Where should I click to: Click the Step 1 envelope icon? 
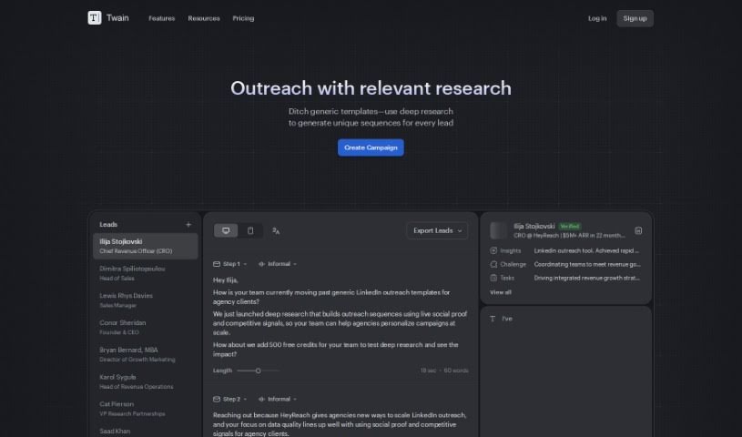217,264
